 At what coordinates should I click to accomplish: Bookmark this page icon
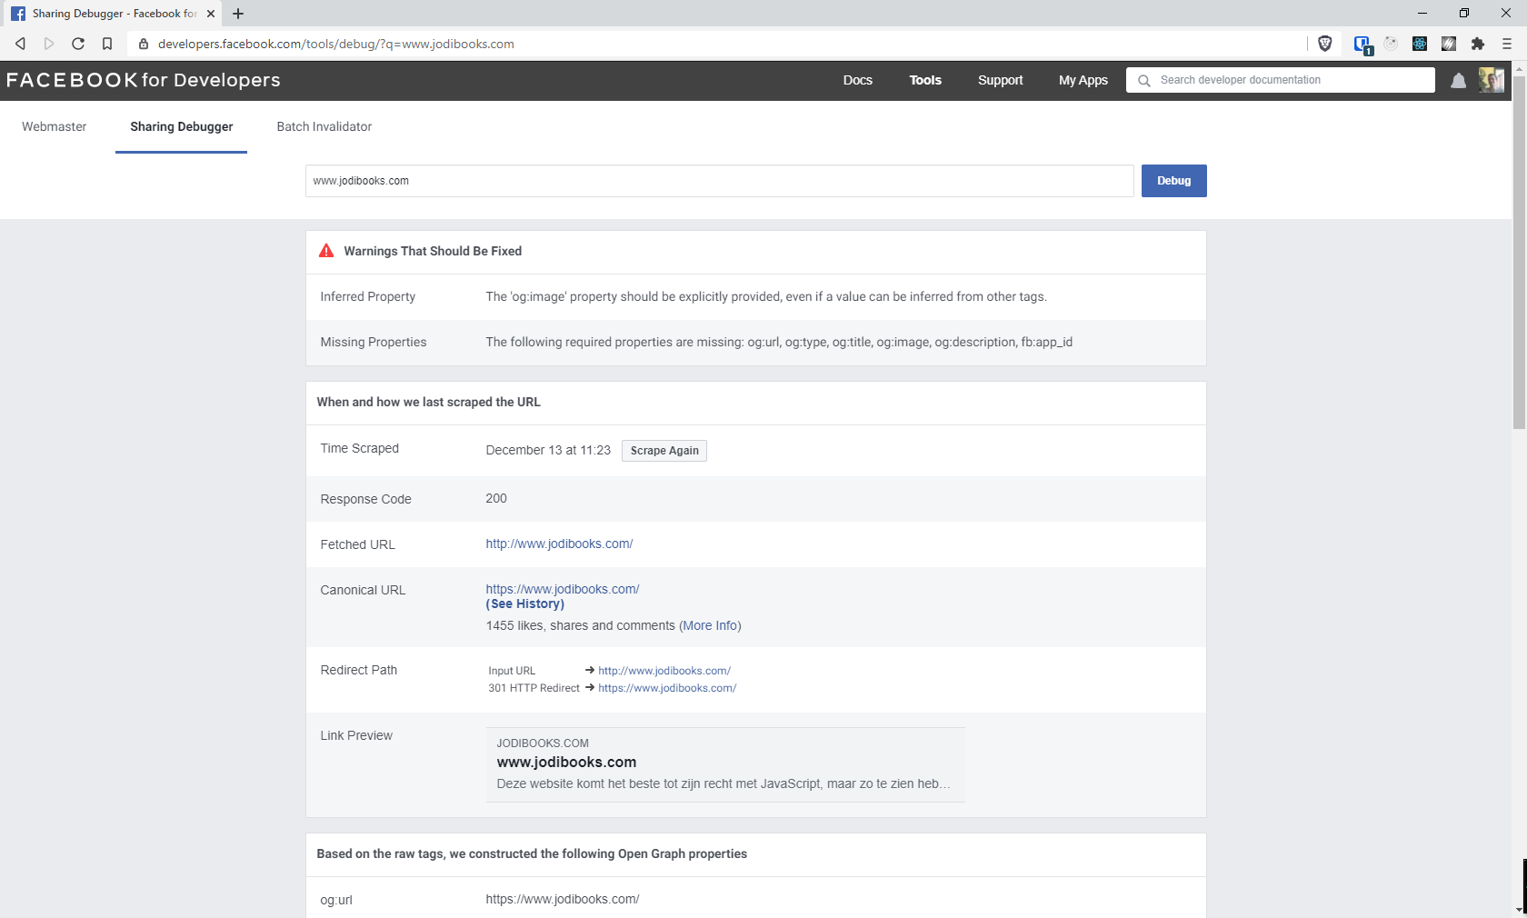[x=107, y=44]
